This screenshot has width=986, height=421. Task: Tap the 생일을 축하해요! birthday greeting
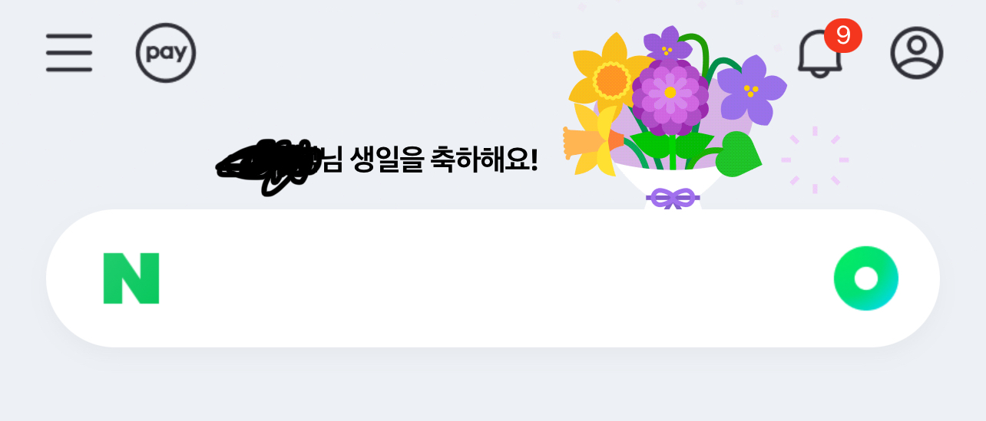pyautogui.click(x=443, y=160)
